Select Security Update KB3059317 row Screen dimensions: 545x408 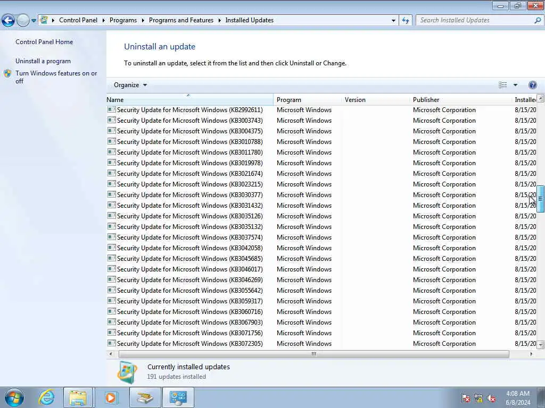tap(321, 301)
